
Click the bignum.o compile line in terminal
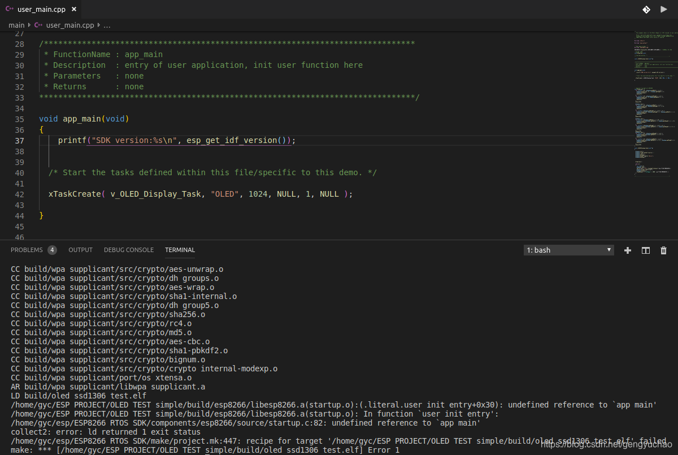click(108, 359)
